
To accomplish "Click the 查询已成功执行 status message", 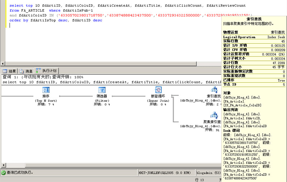I will [20, 172].
